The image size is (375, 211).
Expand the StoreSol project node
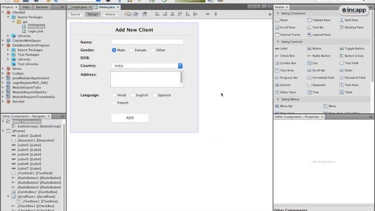3,101
